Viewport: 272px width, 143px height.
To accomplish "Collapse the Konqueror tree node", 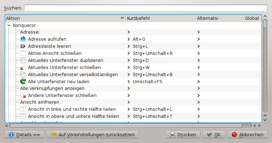I will coord(9,25).
